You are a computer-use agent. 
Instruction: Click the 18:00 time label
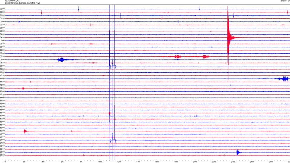pos(2,122)
